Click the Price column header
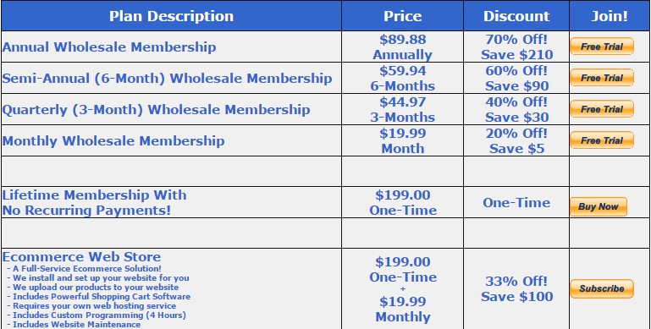 (402, 16)
